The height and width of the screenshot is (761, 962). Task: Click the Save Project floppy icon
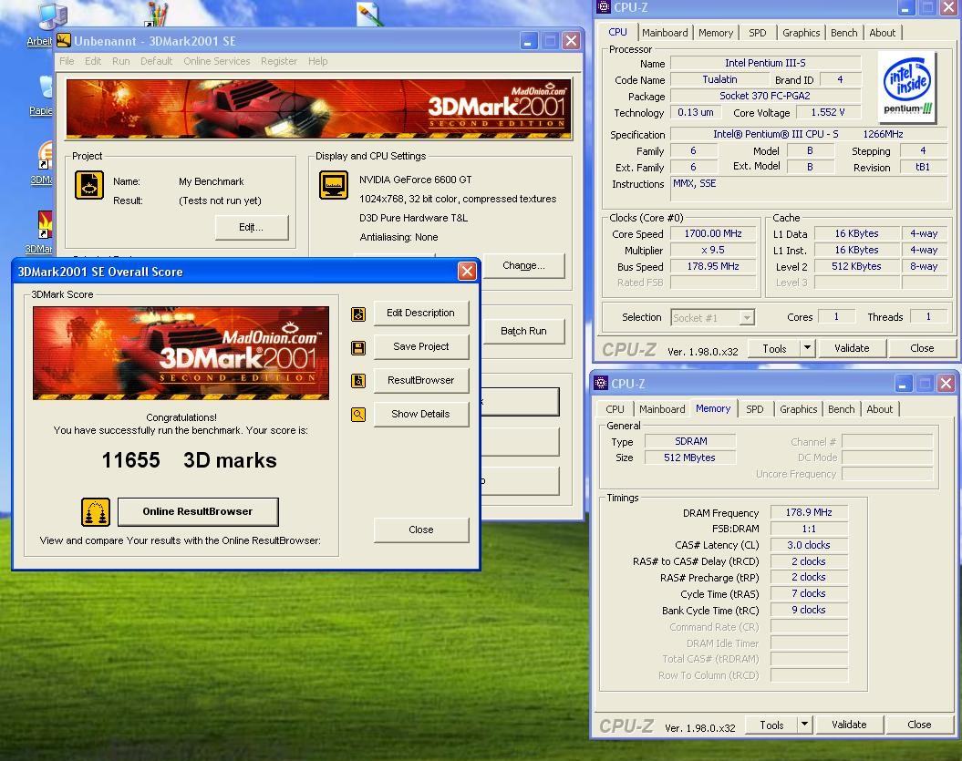click(x=358, y=348)
